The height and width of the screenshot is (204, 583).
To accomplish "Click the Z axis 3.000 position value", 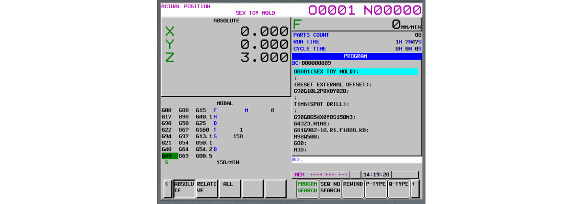I will pos(264,58).
